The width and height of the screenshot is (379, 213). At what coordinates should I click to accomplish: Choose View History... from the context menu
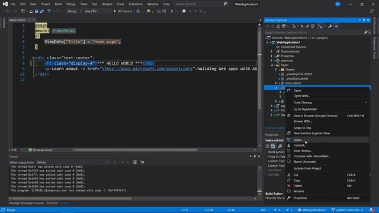327,151
